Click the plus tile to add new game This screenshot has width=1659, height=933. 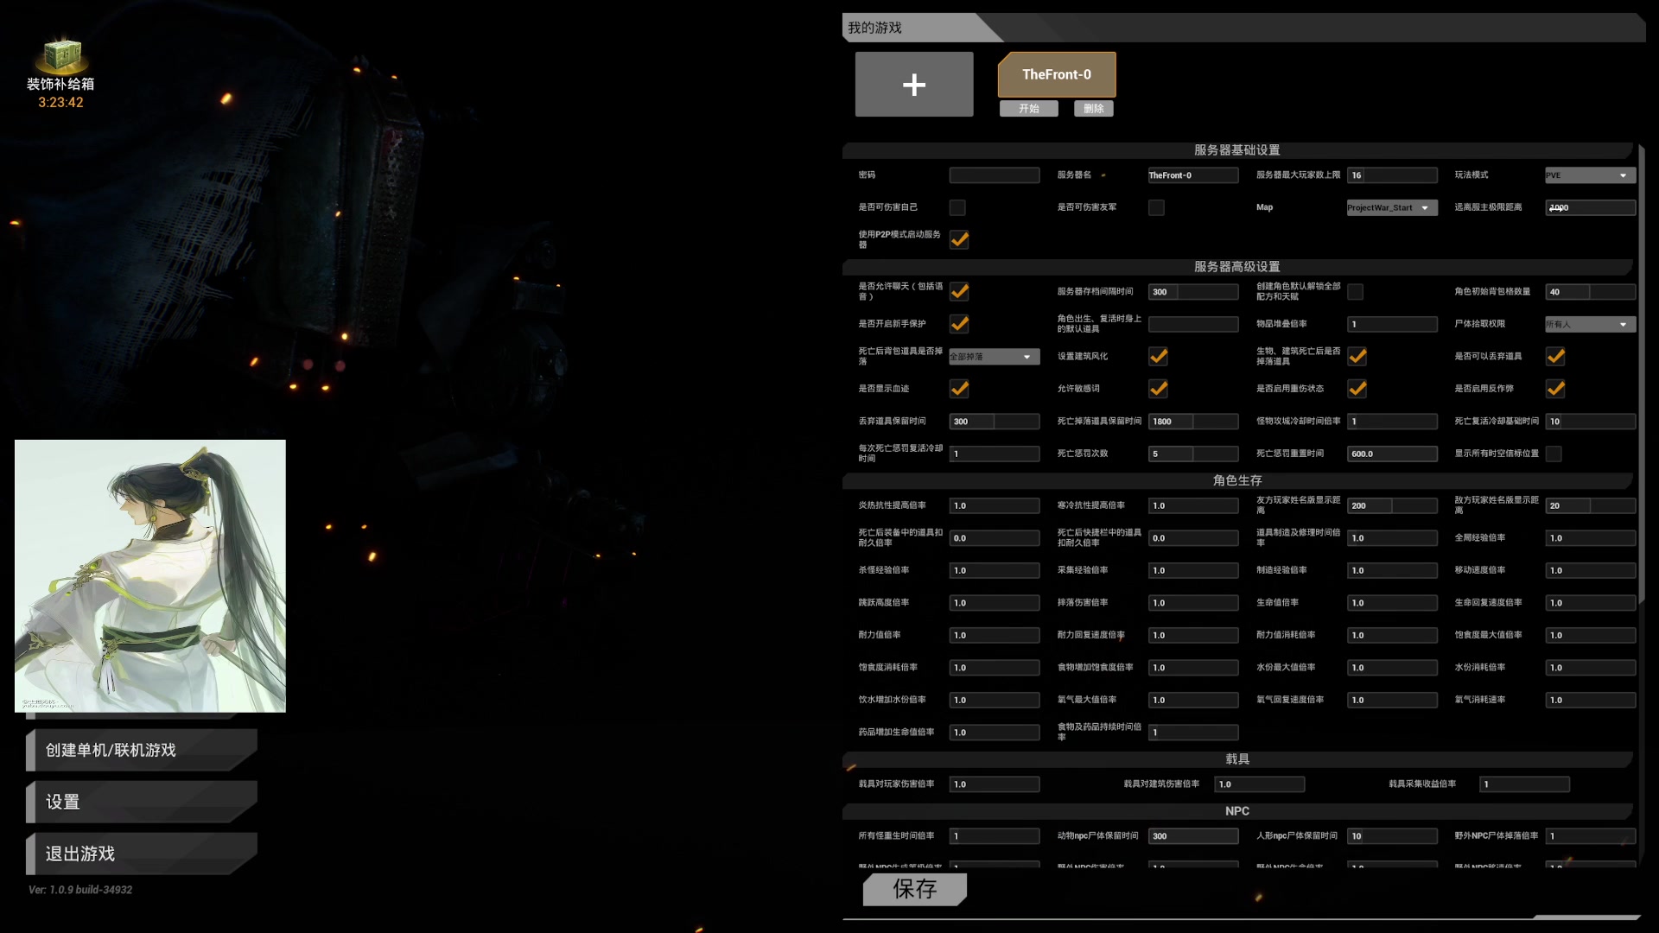point(913,85)
